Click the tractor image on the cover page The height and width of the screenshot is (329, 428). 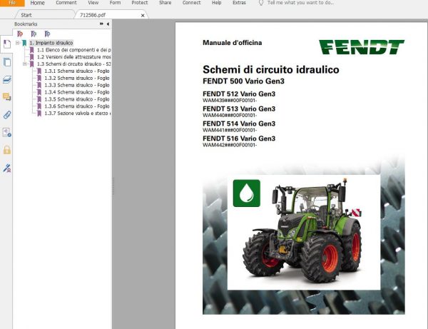click(304, 232)
